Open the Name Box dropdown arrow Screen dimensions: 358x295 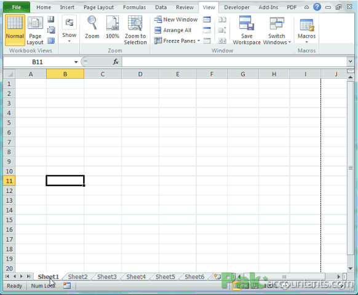pos(76,62)
